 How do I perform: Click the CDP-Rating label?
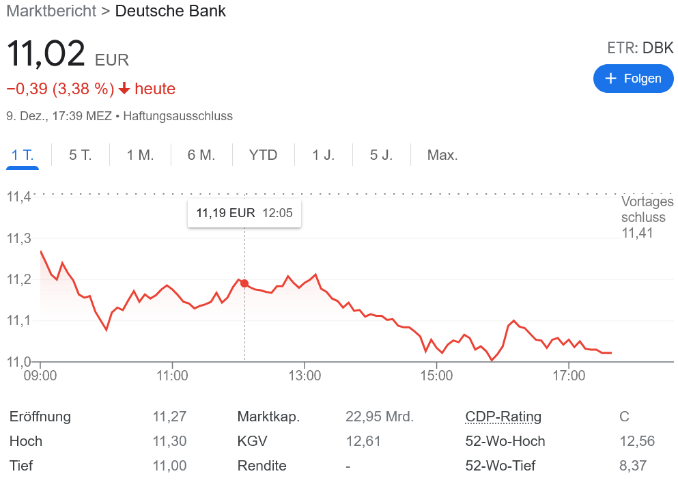503,417
